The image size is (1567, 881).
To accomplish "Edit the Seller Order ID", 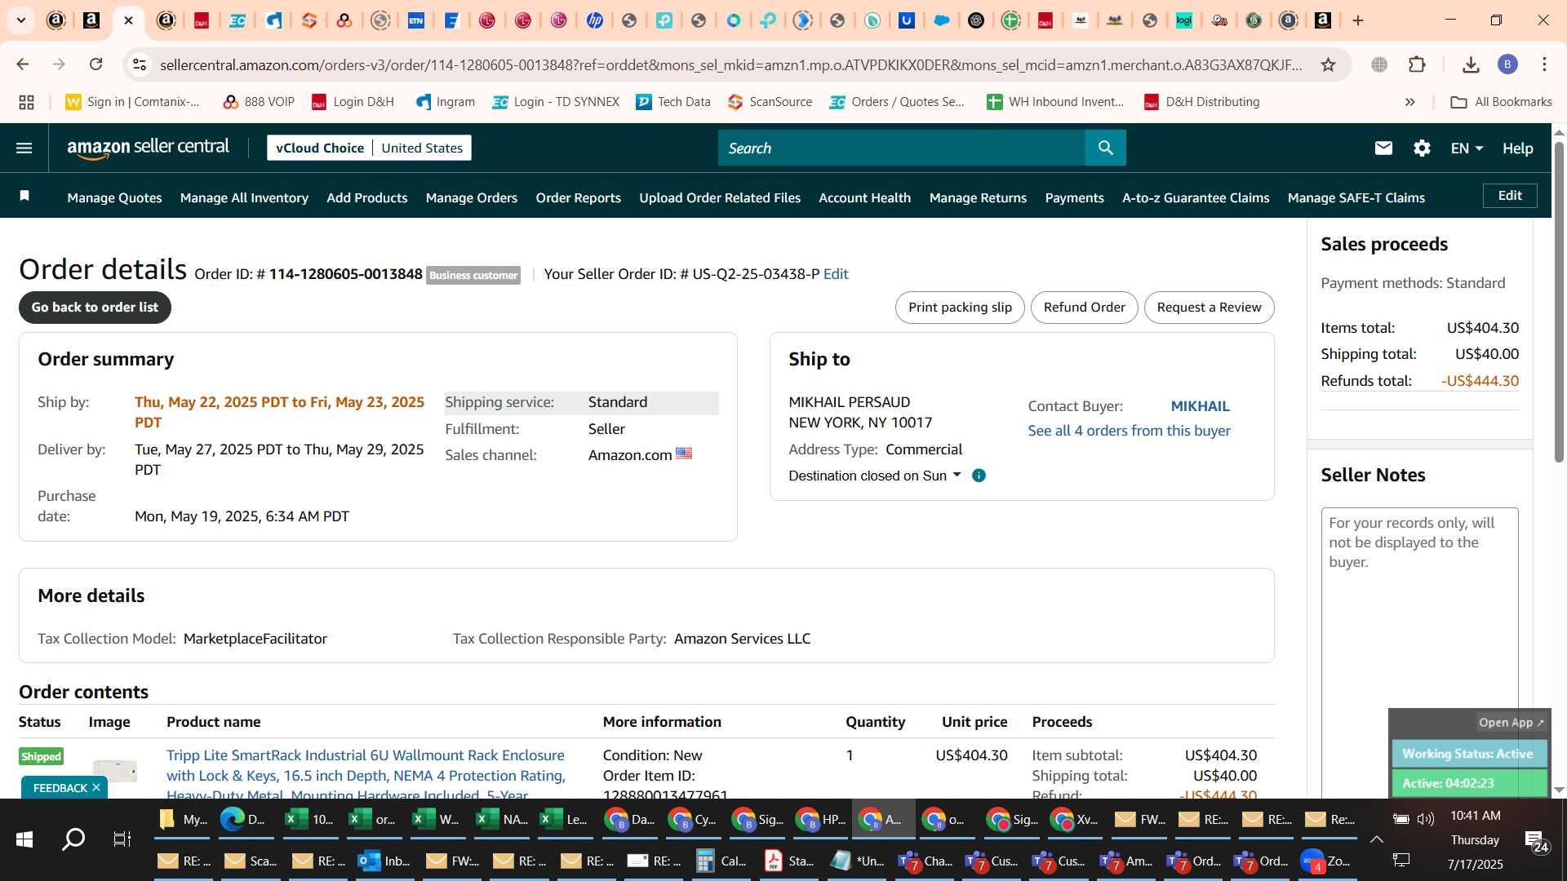I will 836,274.
